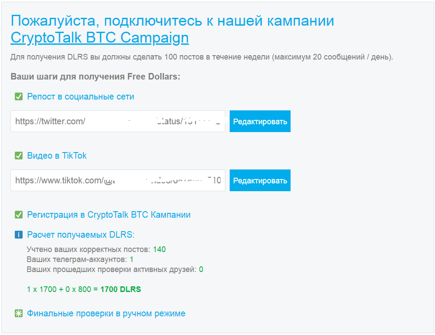Click the blue info icon beside DLRS calculation
The image size is (435, 335).
tap(18, 234)
